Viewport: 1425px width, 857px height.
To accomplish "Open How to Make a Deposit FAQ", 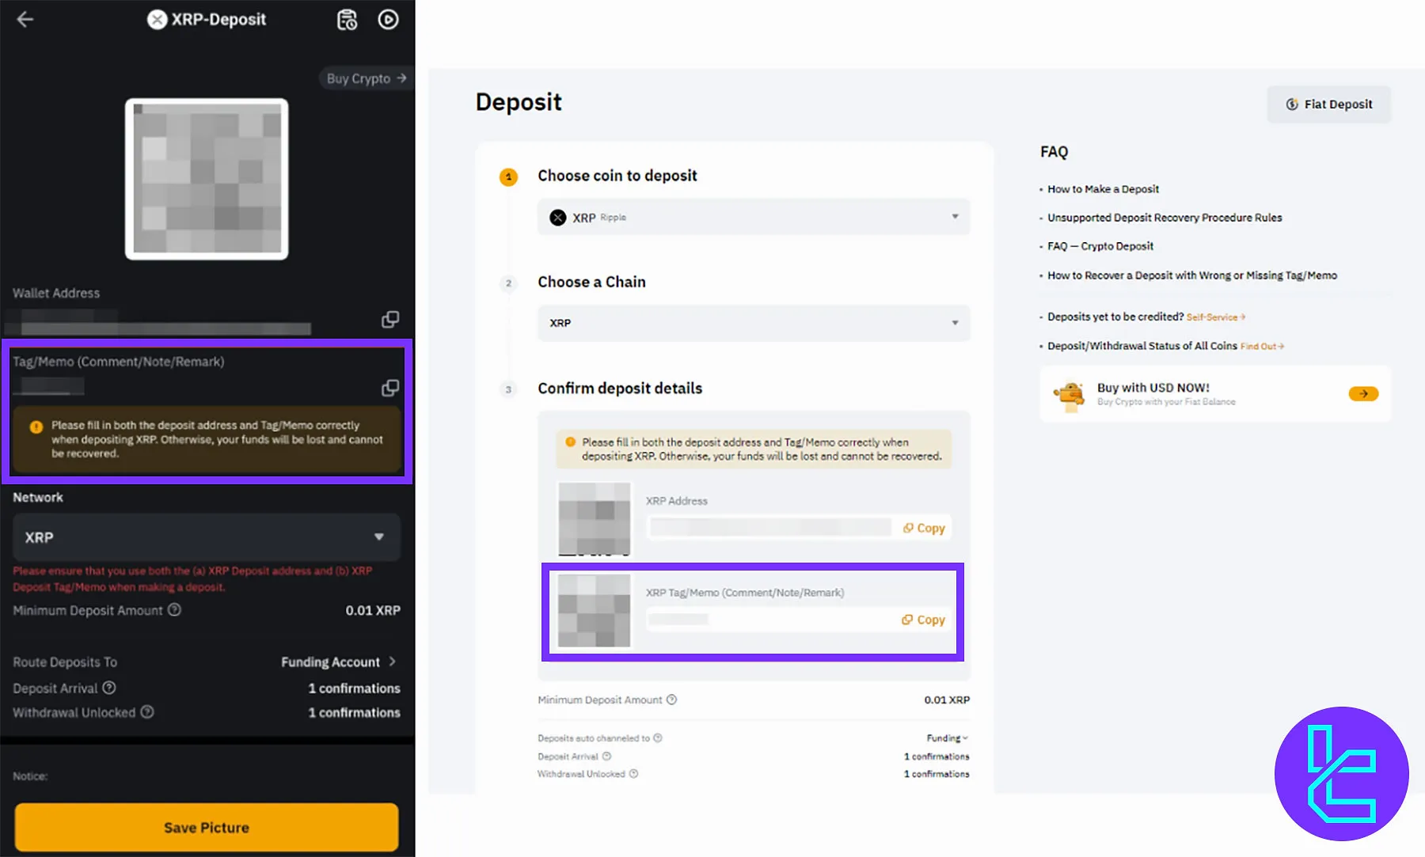I will 1103,189.
